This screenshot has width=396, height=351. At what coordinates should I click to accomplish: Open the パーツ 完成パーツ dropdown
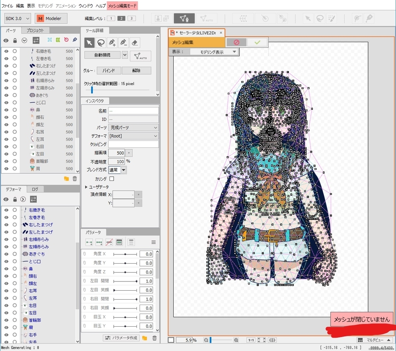[133, 128]
